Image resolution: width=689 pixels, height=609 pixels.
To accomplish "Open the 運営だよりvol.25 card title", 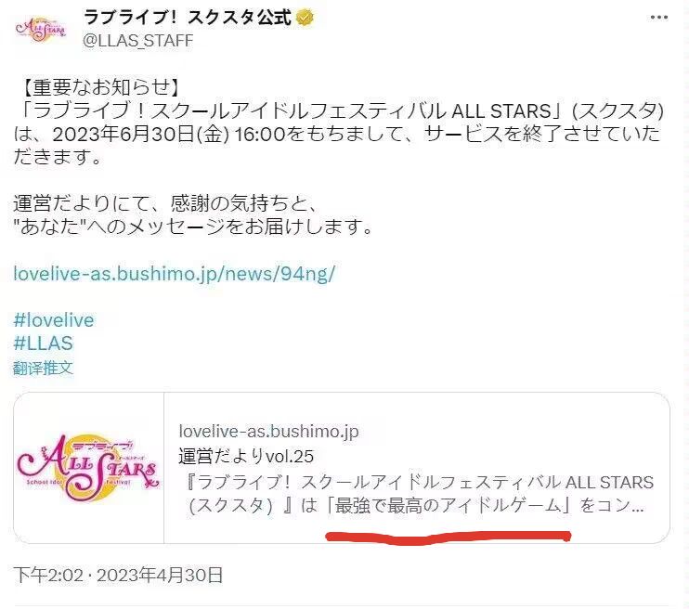I will (x=246, y=457).
